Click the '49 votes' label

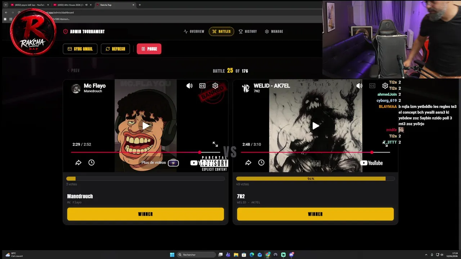coord(242,184)
